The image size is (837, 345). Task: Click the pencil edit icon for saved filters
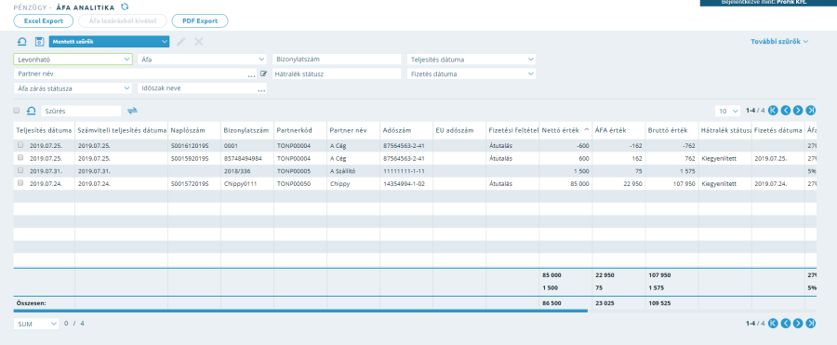click(181, 42)
